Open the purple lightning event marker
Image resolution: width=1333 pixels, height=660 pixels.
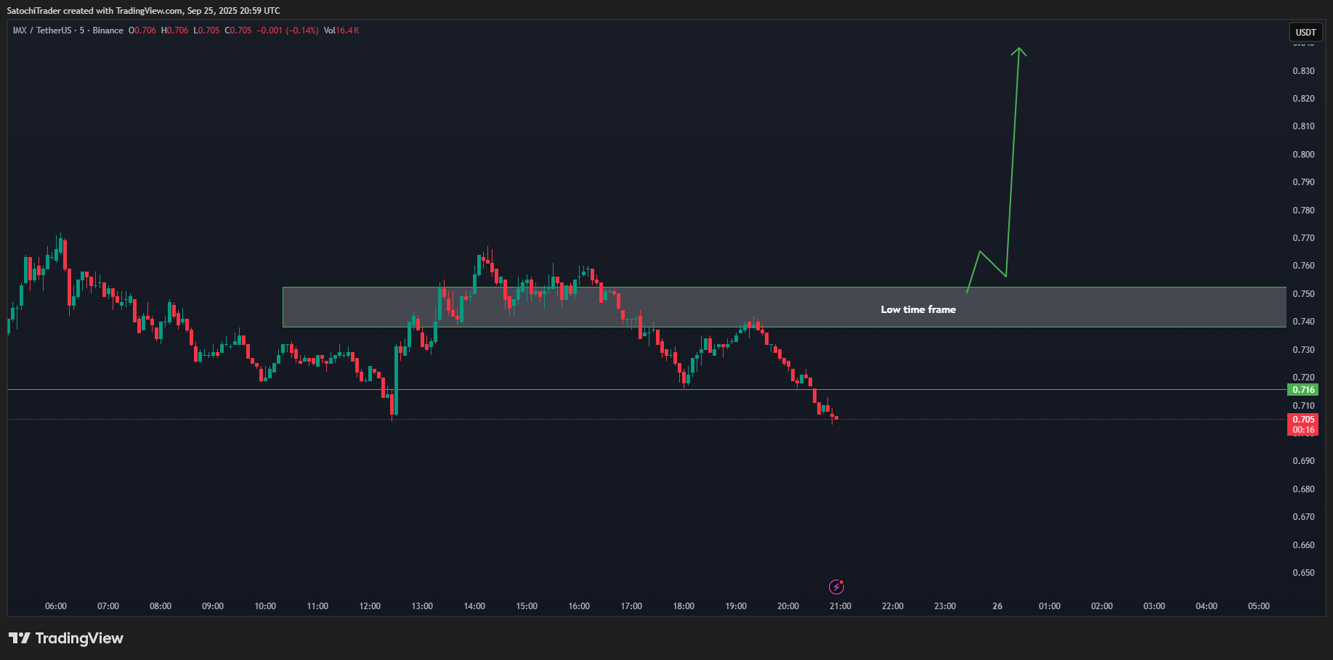(836, 587)
